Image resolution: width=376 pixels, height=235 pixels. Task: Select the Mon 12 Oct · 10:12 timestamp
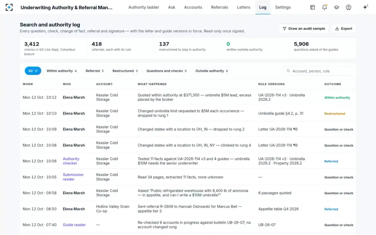pos(39,97)
